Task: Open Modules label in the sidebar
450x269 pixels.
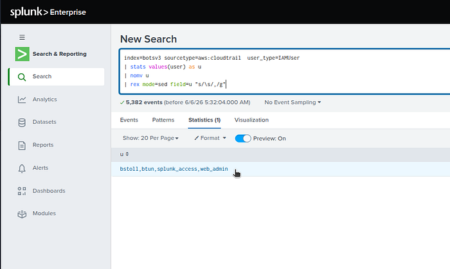Action: click(x=44, y=213)
